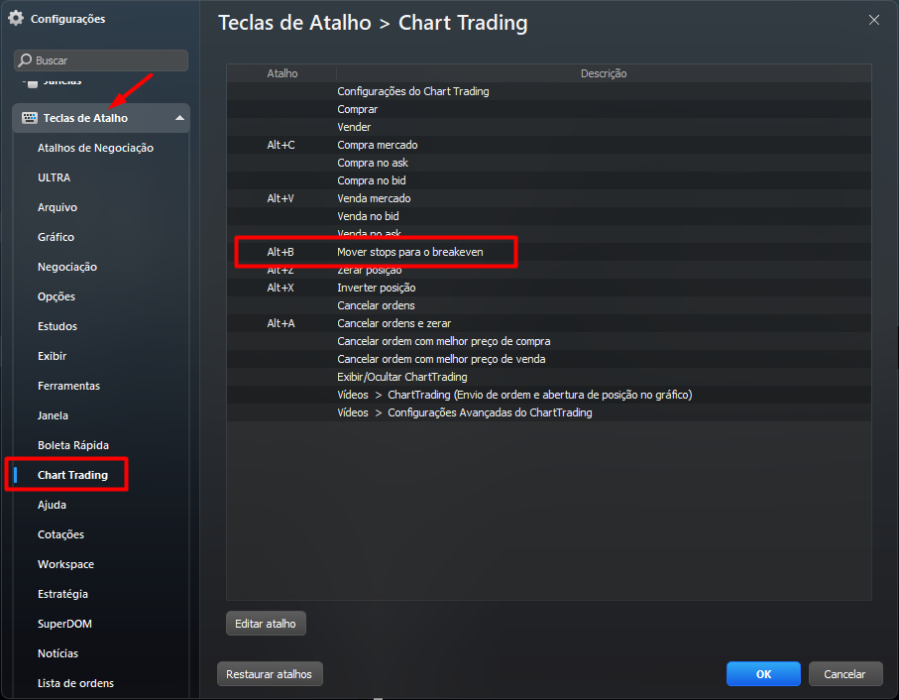Select the Notícias shortcut category
The width and height of the screenshot is (899, 700).
[x=57, y=654]
